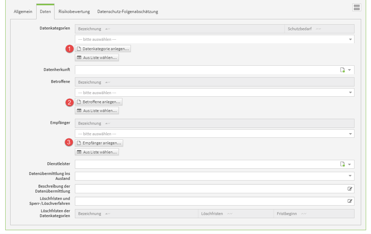Open the Datenkategorien 'bitte auswählen' dropdown
This screenshot has width=371, height=234.
click(x=215, y=39)
